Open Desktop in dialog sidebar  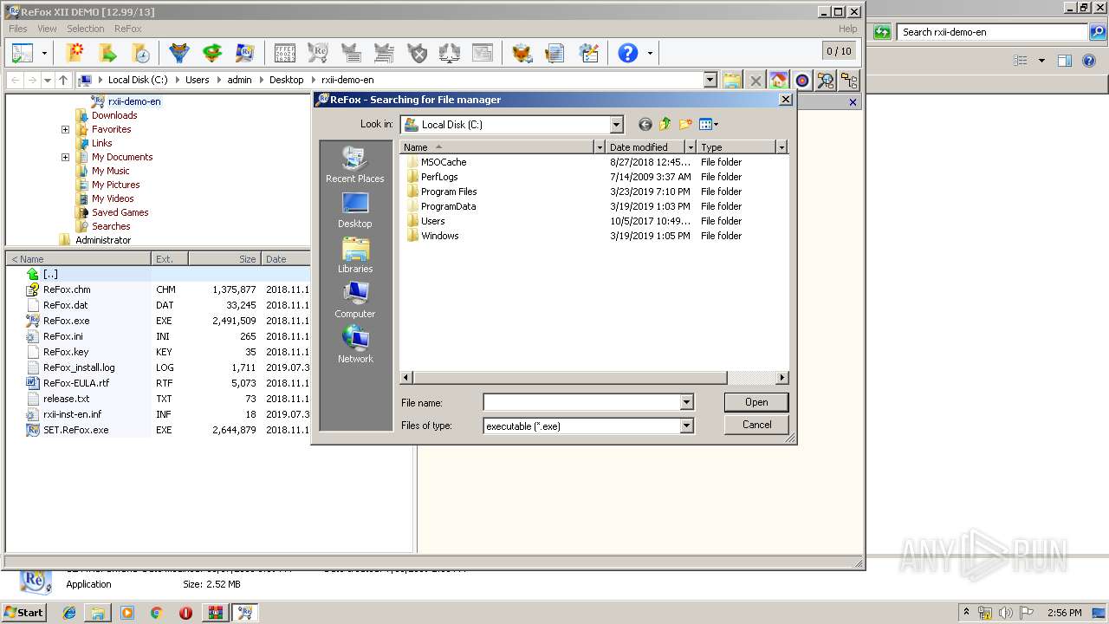pos(354,210)
